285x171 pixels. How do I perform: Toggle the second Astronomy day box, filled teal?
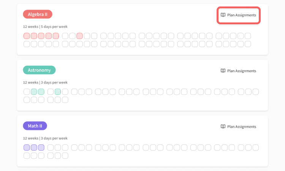click(34, 92)
